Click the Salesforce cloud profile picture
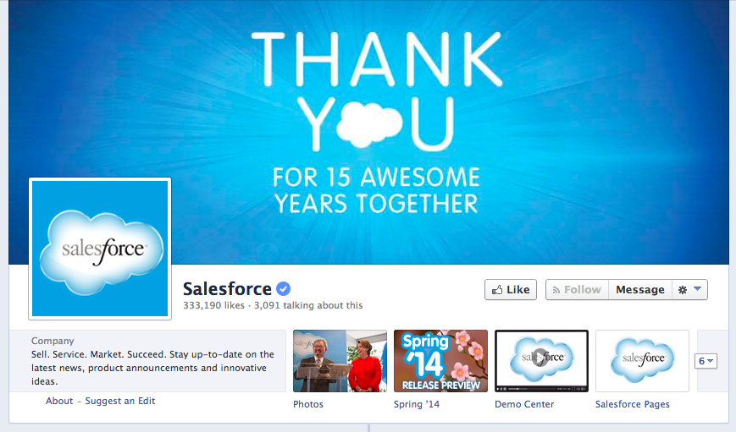 (x=100, y=249)
